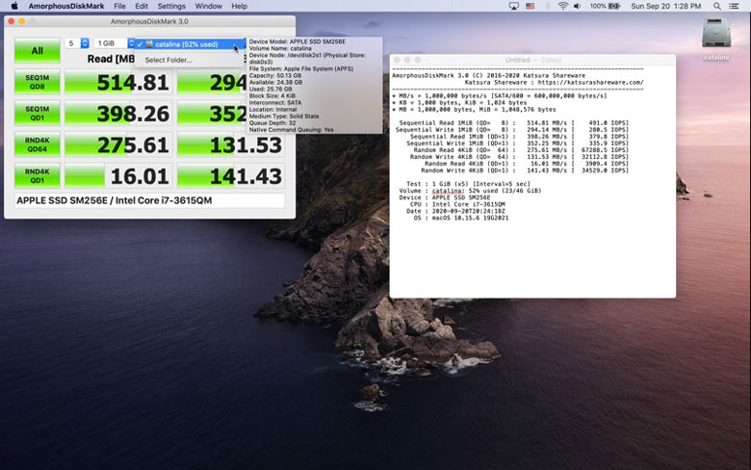Choose the checked catalina (52% used) volume
The height and width of the screenshot is (470, 751).
pos(185,44)
